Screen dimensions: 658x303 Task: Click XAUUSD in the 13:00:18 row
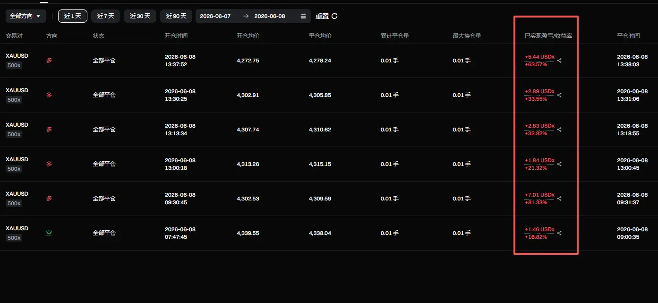coord(17,159)
